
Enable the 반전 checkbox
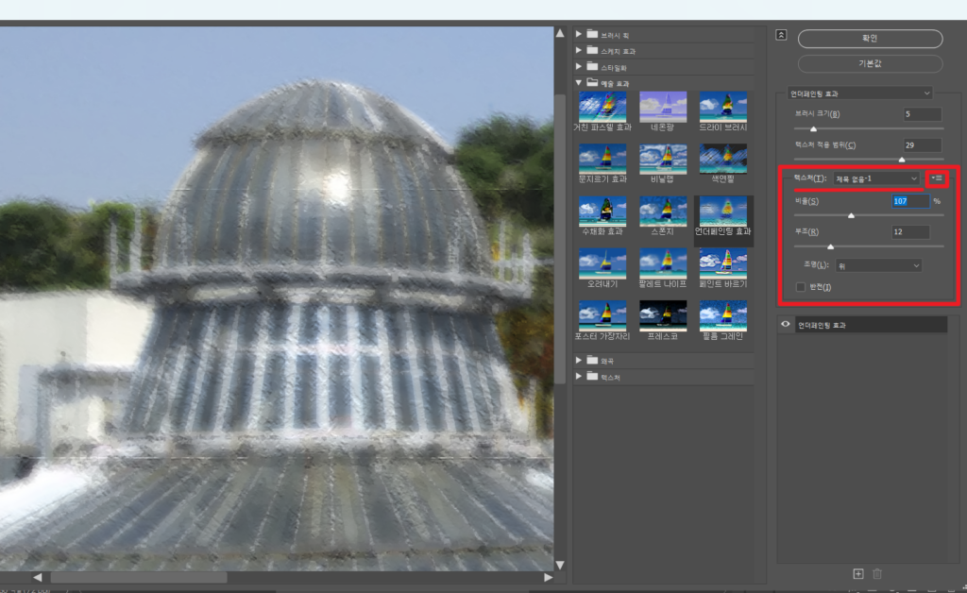[801, 287]
